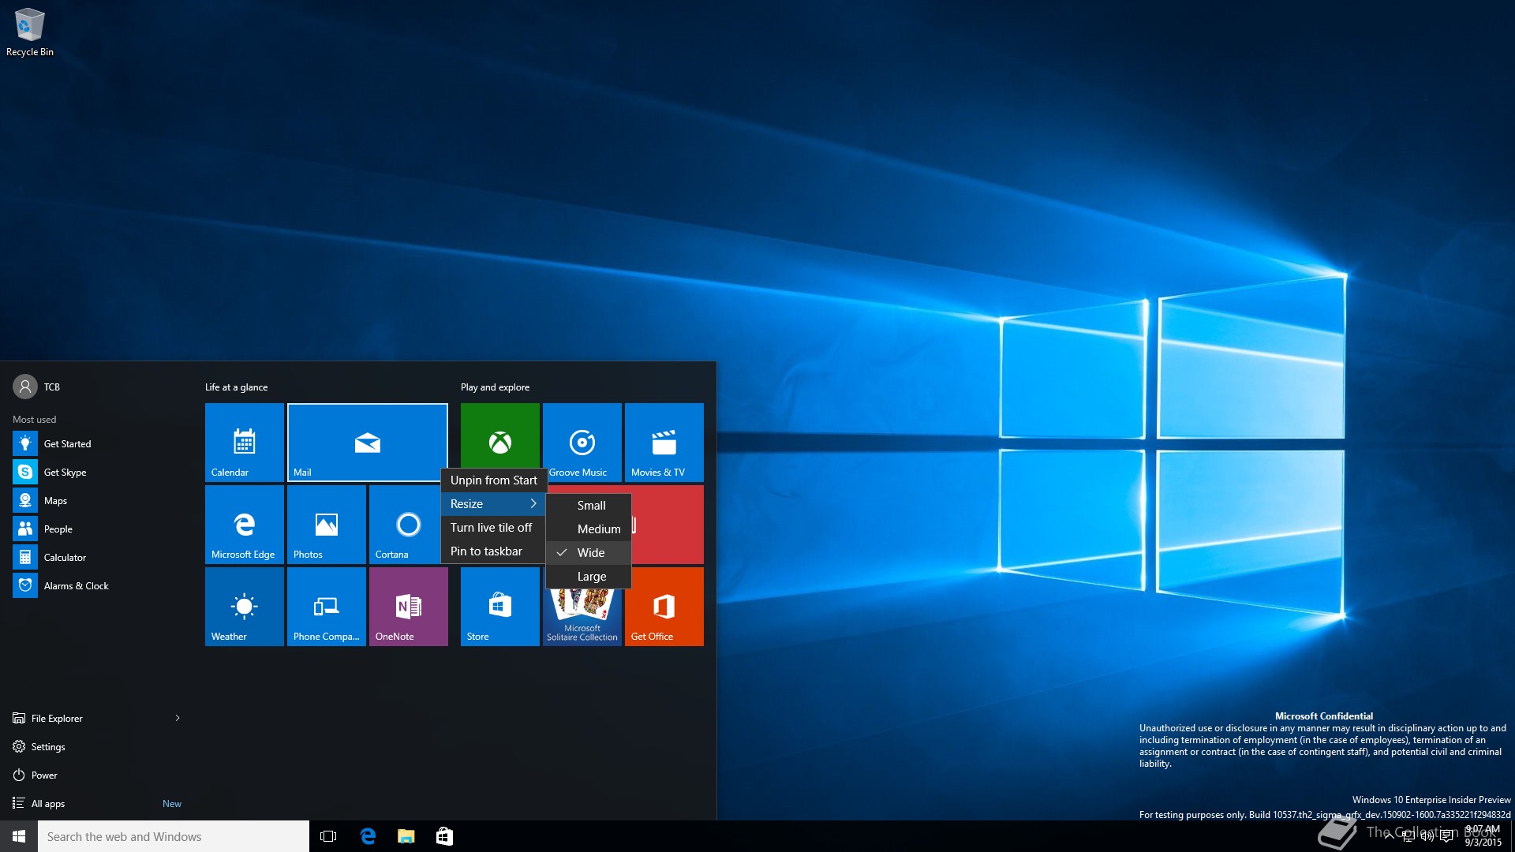The height and width of the screenshot is (852, 1515).
Task: Launch the Microsoft Edge tile
Action: pos(245,525)
